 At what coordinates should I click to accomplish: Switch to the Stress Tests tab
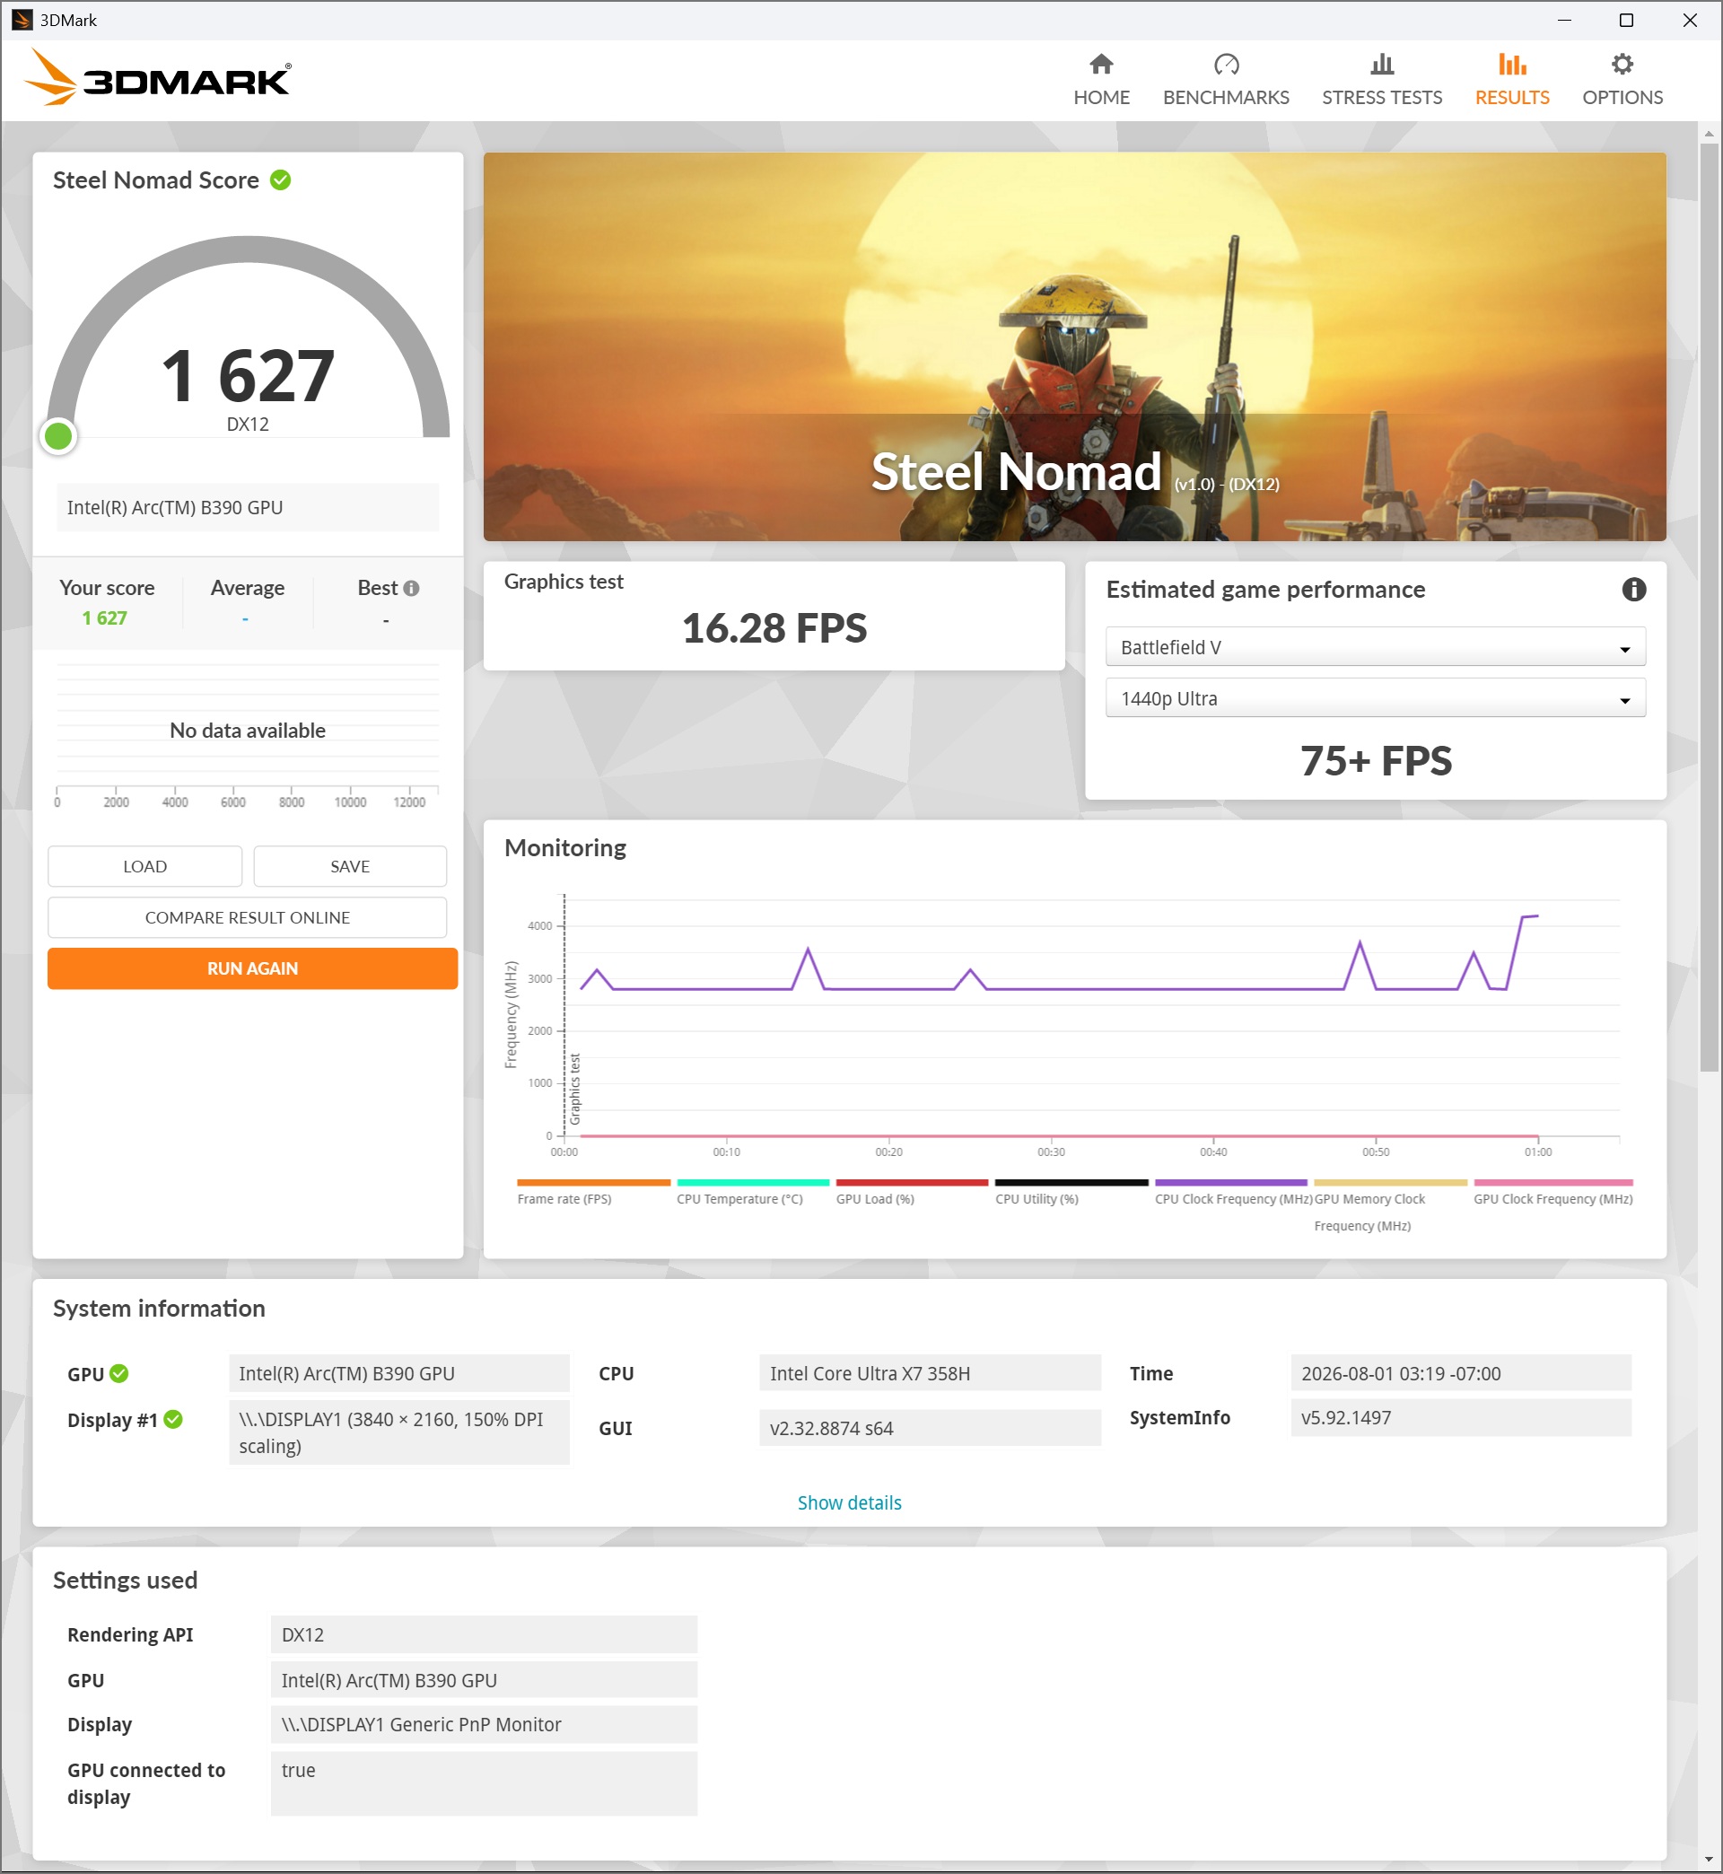1382,80
